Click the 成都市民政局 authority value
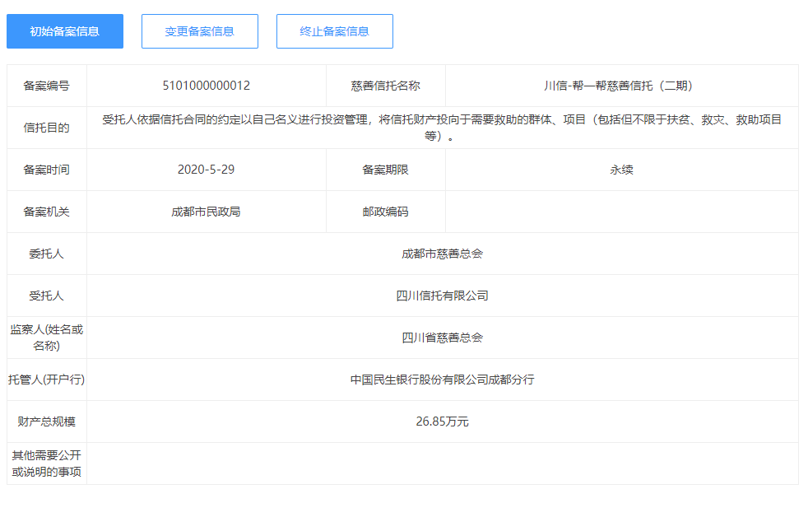 [207, 212]
